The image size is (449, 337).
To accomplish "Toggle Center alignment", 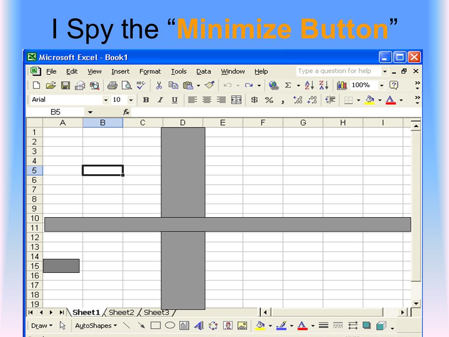I will (x=207, y=100).
